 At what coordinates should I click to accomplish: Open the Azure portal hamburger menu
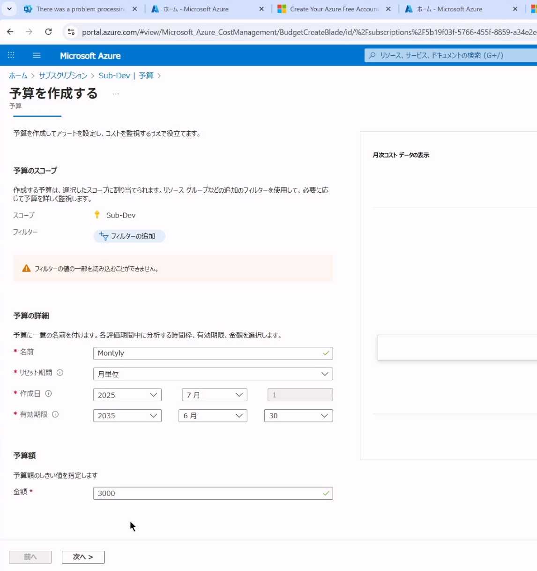pyautogui.click(x=37, y=55)
